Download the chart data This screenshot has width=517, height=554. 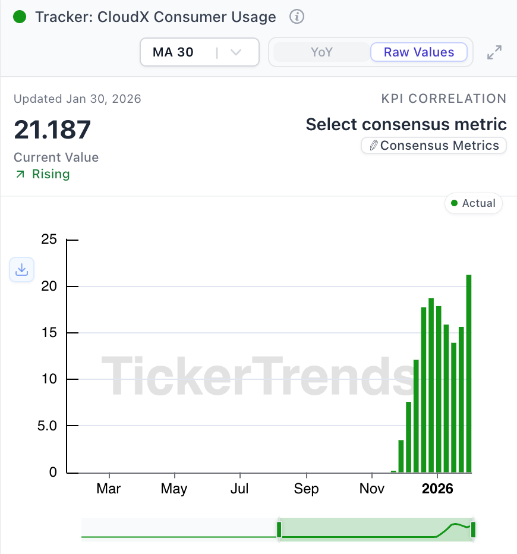[21, 270]
